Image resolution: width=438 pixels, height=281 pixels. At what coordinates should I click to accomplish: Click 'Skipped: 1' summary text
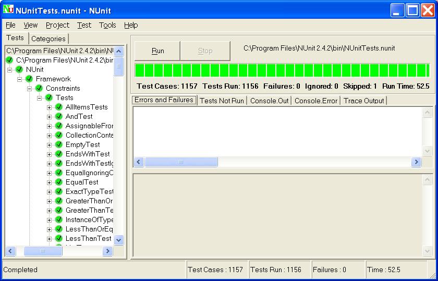[360, 86]
